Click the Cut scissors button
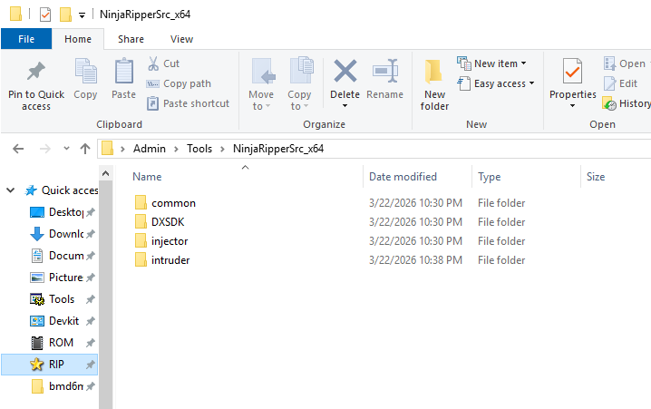 [x=163, y=63]
